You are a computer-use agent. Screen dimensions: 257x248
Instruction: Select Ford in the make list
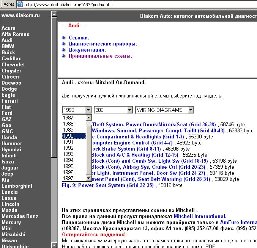[7, 113]
